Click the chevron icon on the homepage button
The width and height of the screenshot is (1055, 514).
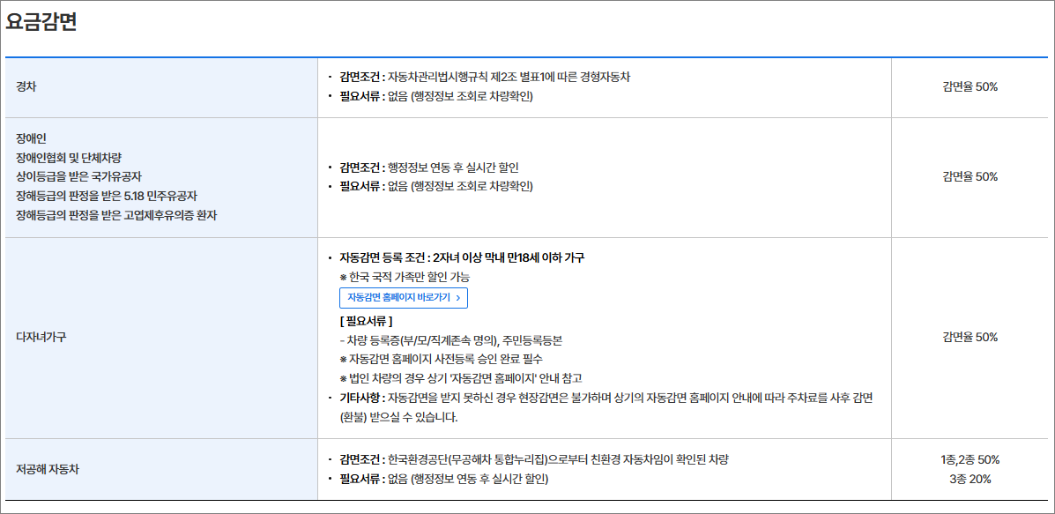pyautogui.click(x=460, y=298)
